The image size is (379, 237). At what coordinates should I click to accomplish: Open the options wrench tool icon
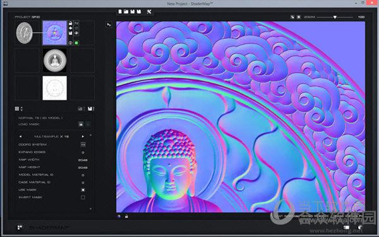click(x=149, y=11)
